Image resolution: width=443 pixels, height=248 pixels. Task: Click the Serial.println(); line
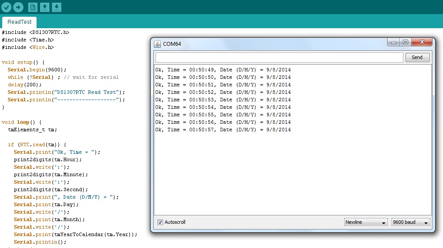point(40,242)
